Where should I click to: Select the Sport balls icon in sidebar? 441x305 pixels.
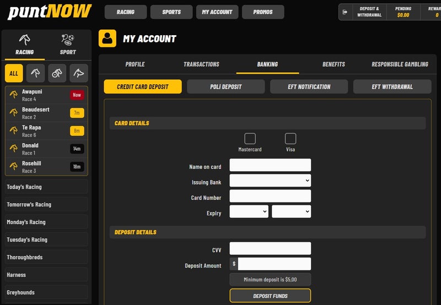(68, 40)
